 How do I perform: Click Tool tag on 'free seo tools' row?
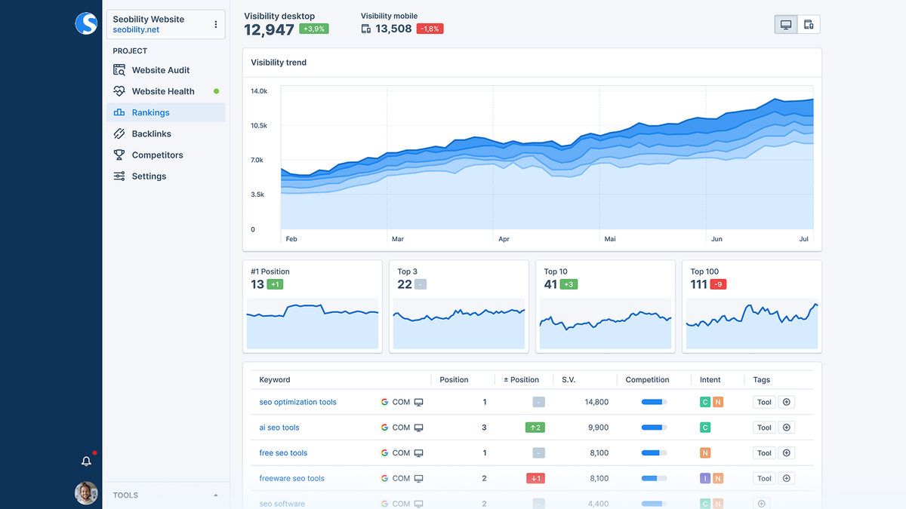click(765, 453)
